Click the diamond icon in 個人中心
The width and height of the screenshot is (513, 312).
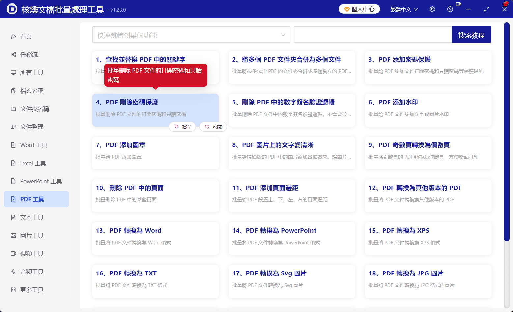[x=347, y=9]
